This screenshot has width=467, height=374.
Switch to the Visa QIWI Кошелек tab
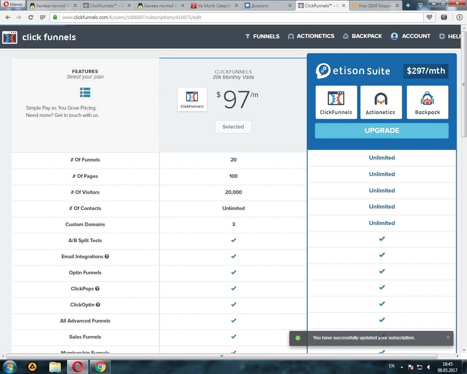click(x=375, y=5)
